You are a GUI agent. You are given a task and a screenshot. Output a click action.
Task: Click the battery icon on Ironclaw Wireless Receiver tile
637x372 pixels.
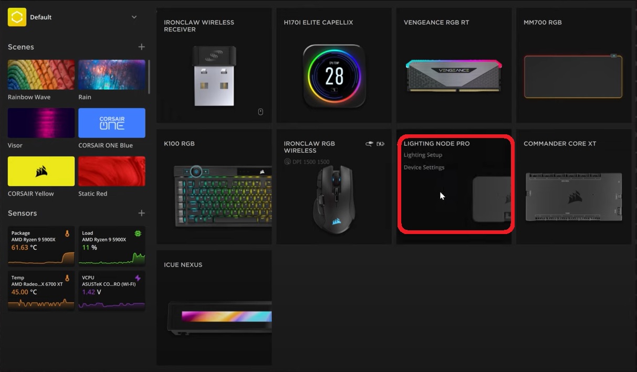point(260,111)
